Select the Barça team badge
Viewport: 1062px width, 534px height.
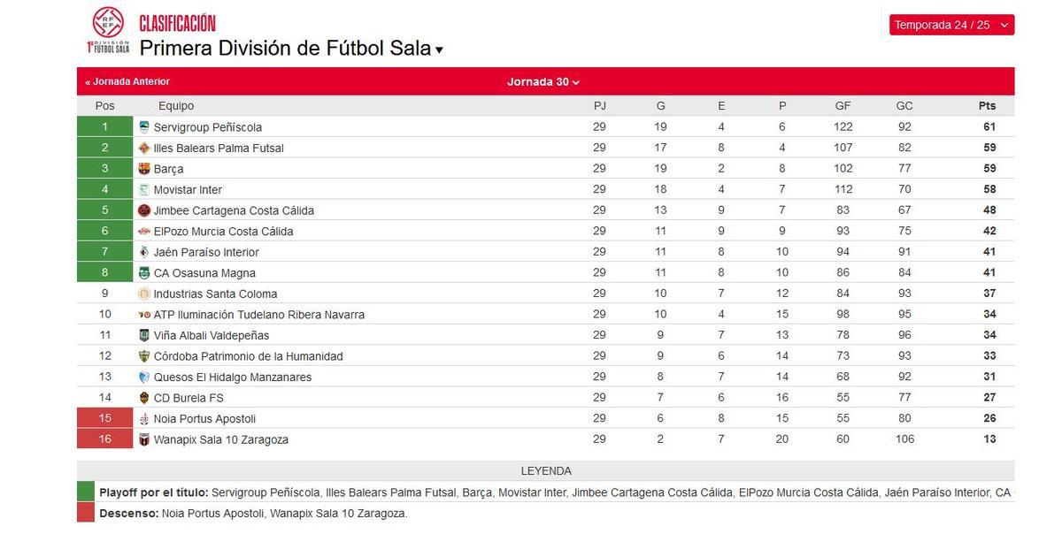click(x=143, y=168)
